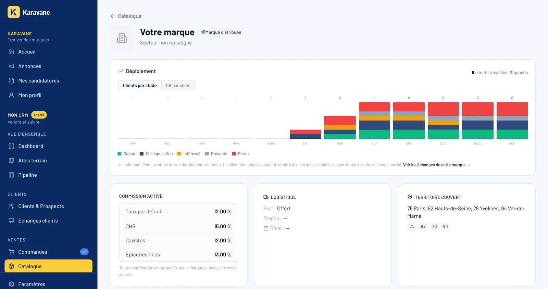This screenshot has width=548, height=289.
Task: Open Accueil in the sidebar
Action: click(x=49, y=52)
